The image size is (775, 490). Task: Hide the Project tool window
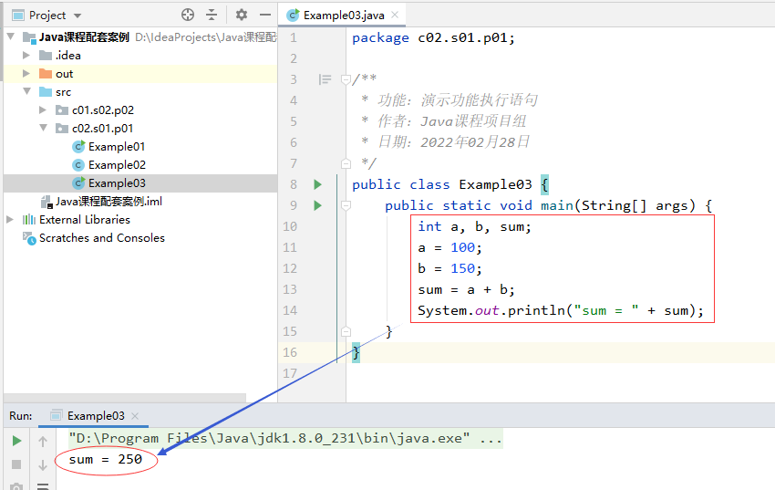[265, 15]
